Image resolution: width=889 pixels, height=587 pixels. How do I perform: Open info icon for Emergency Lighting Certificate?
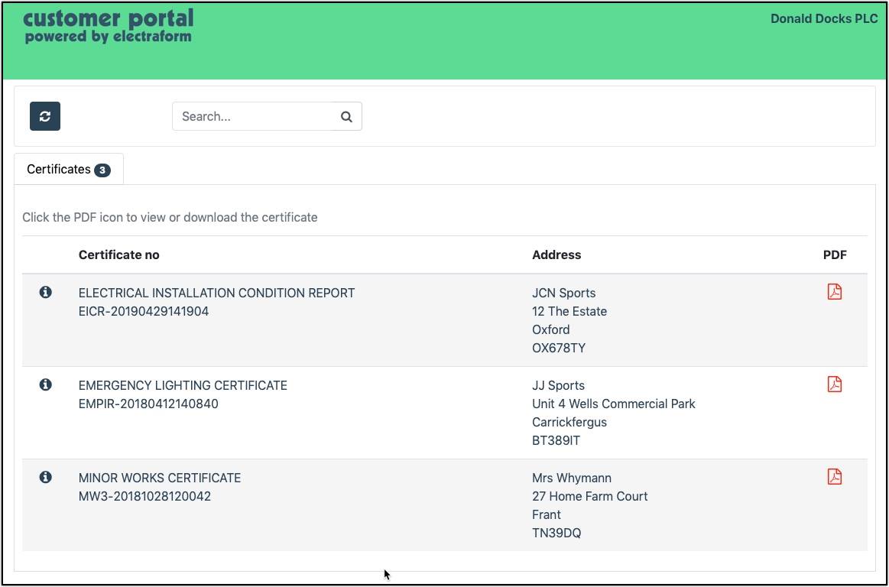(x=45, y=384)
